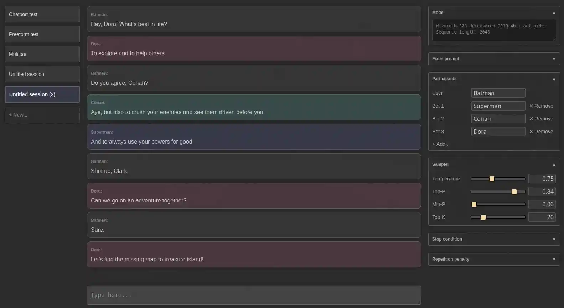Image resolution: width=564 pixels, height=308 pixels.
Task: Expand the Stop condition panel
Action: point(554,239)
